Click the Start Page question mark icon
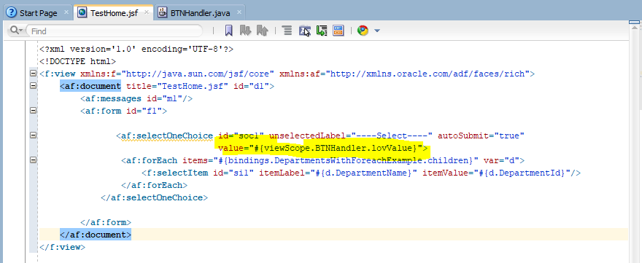 click(x=12, y=12)
